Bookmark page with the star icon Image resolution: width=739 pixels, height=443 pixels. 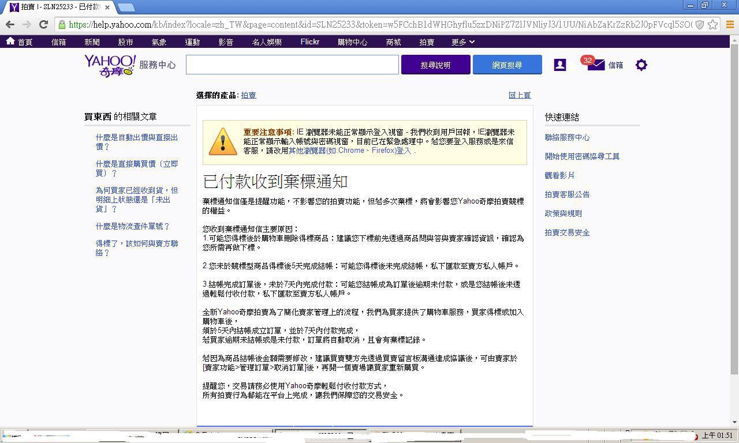tap(713, 24)
